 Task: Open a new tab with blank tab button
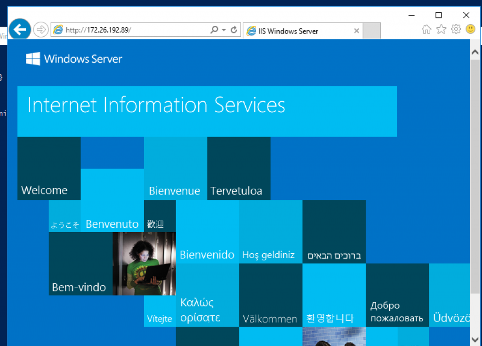click(372, 31)
